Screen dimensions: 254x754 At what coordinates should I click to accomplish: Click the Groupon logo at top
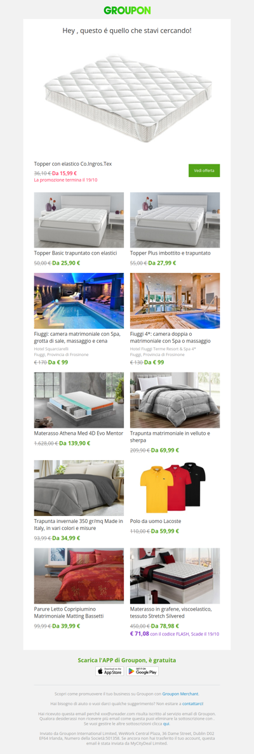coord(127,10)
